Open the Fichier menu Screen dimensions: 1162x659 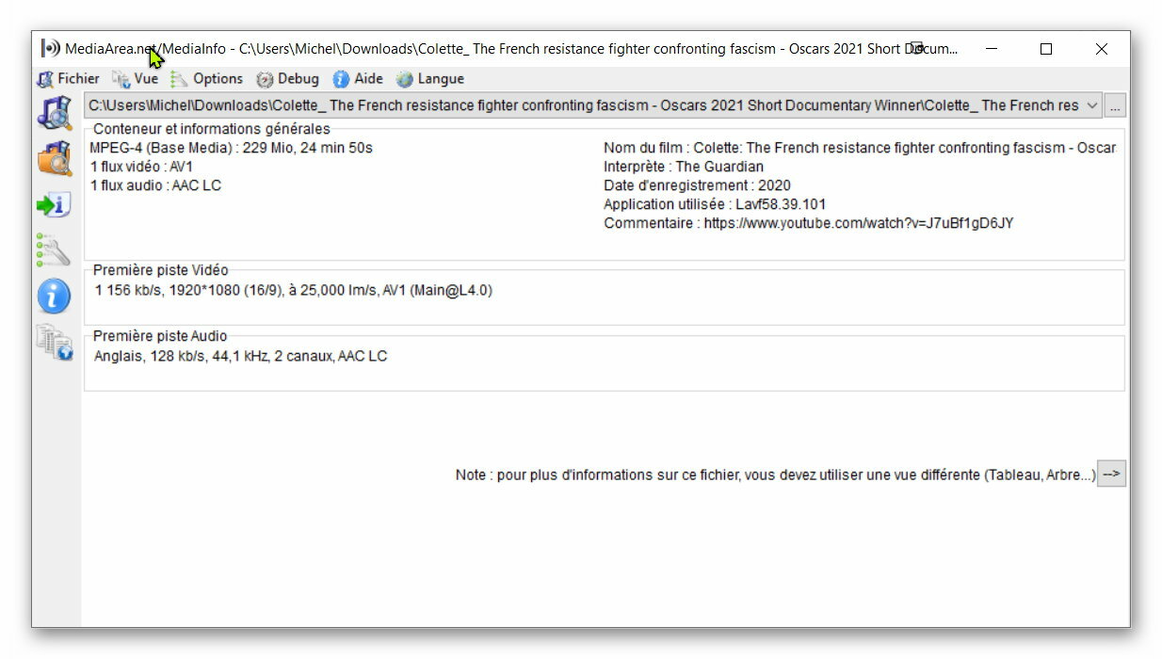point(68,79)
